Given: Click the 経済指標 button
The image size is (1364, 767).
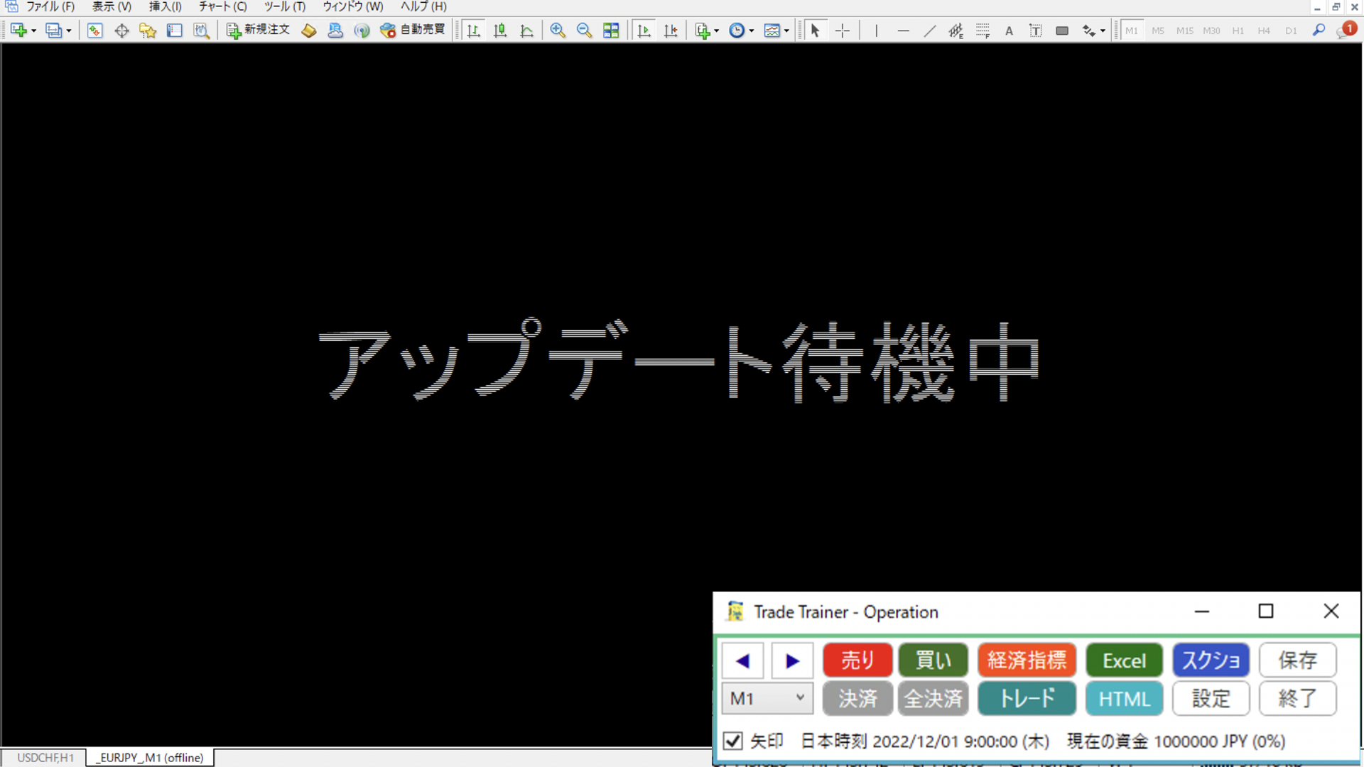Looking at the screenshot, I should coord(1027,660).
